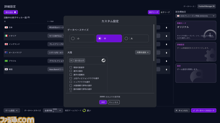
Task: Click the estimated game speed indicator icon
Action: pos(84,110)
